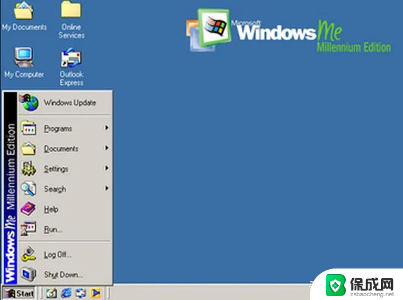
Task: Open Windows Media Player from Quick Launch
Action: (x=95, y=293)
